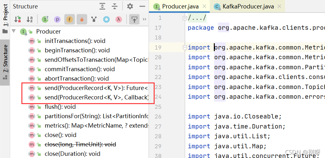Screen dimensions: 325x158
Task: Click the method icon beside close(Duration)
Action: coord(31,154)
